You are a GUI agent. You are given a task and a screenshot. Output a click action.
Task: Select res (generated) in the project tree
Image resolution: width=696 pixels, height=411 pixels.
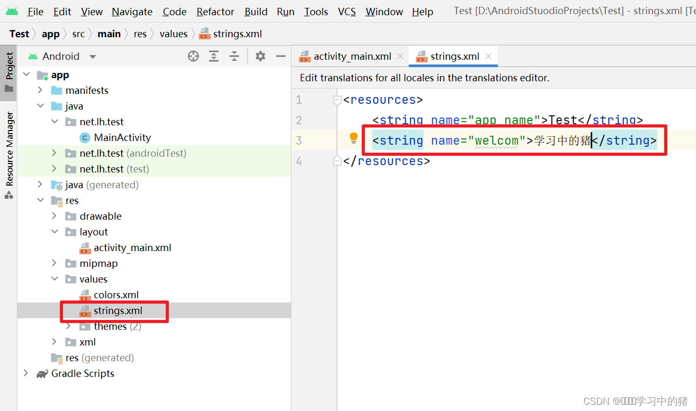(100, 358)
